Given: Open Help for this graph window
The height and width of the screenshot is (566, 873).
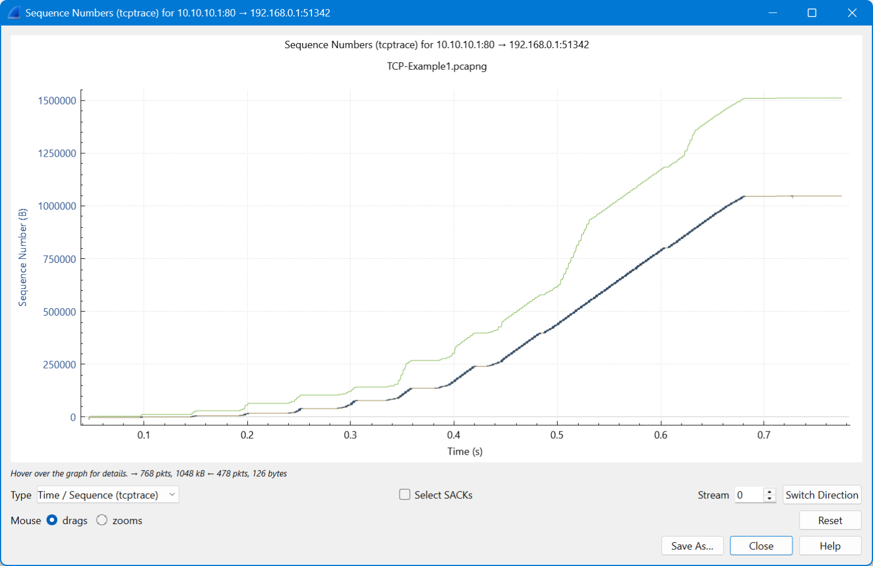Looking at the screenshot, I should coord(830,546).
